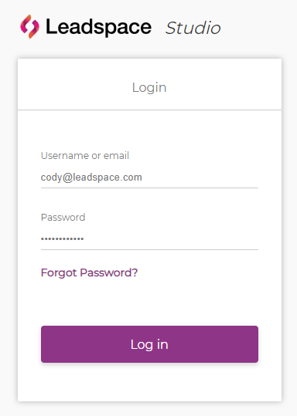The image size is (297, 416).
Task: Click the italic Studio label
Action: [x=193, y=28]
